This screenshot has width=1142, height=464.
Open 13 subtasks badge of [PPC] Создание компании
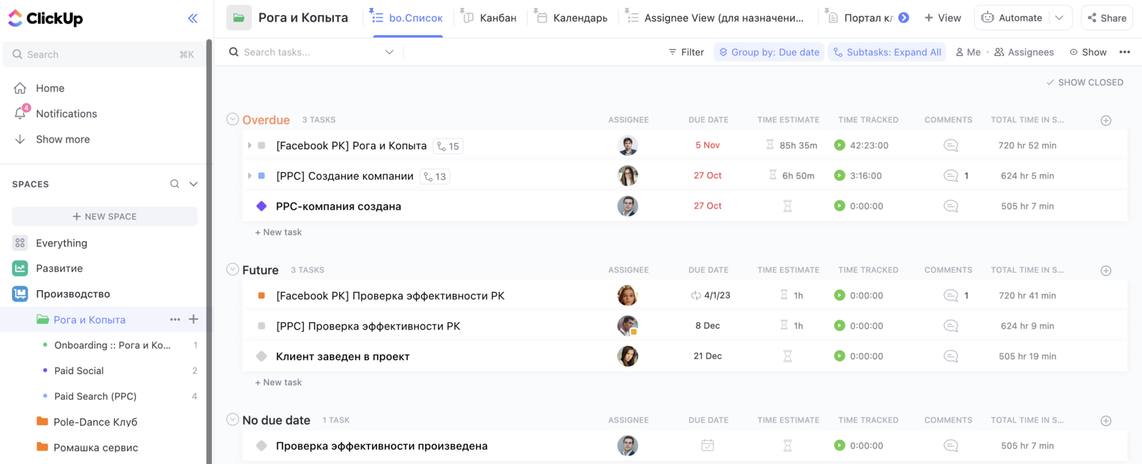click(435, 177)
